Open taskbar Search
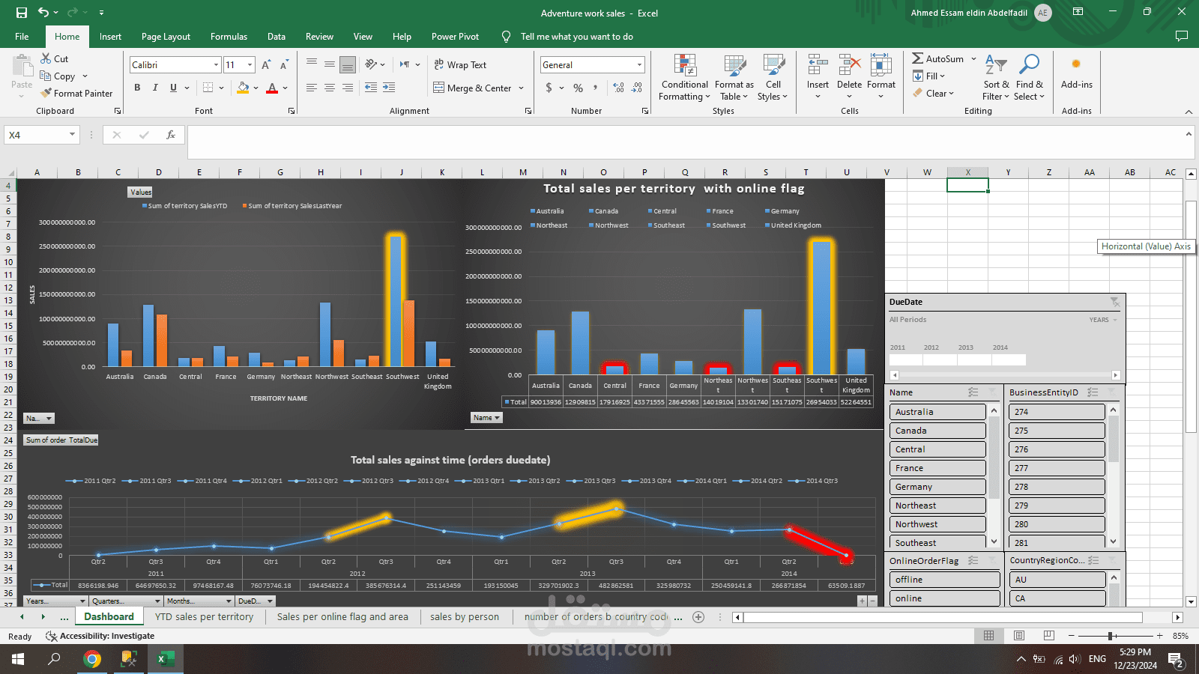1199x674 pixels. tap(55, 659)
